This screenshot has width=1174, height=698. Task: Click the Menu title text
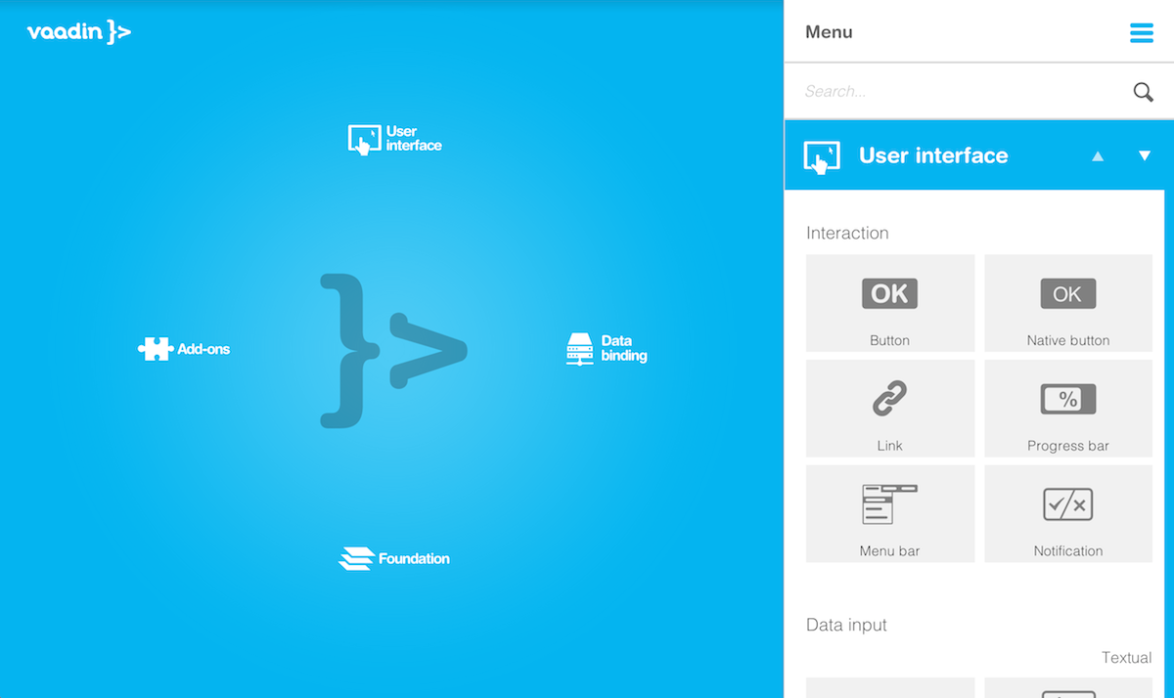pos(829,32)
